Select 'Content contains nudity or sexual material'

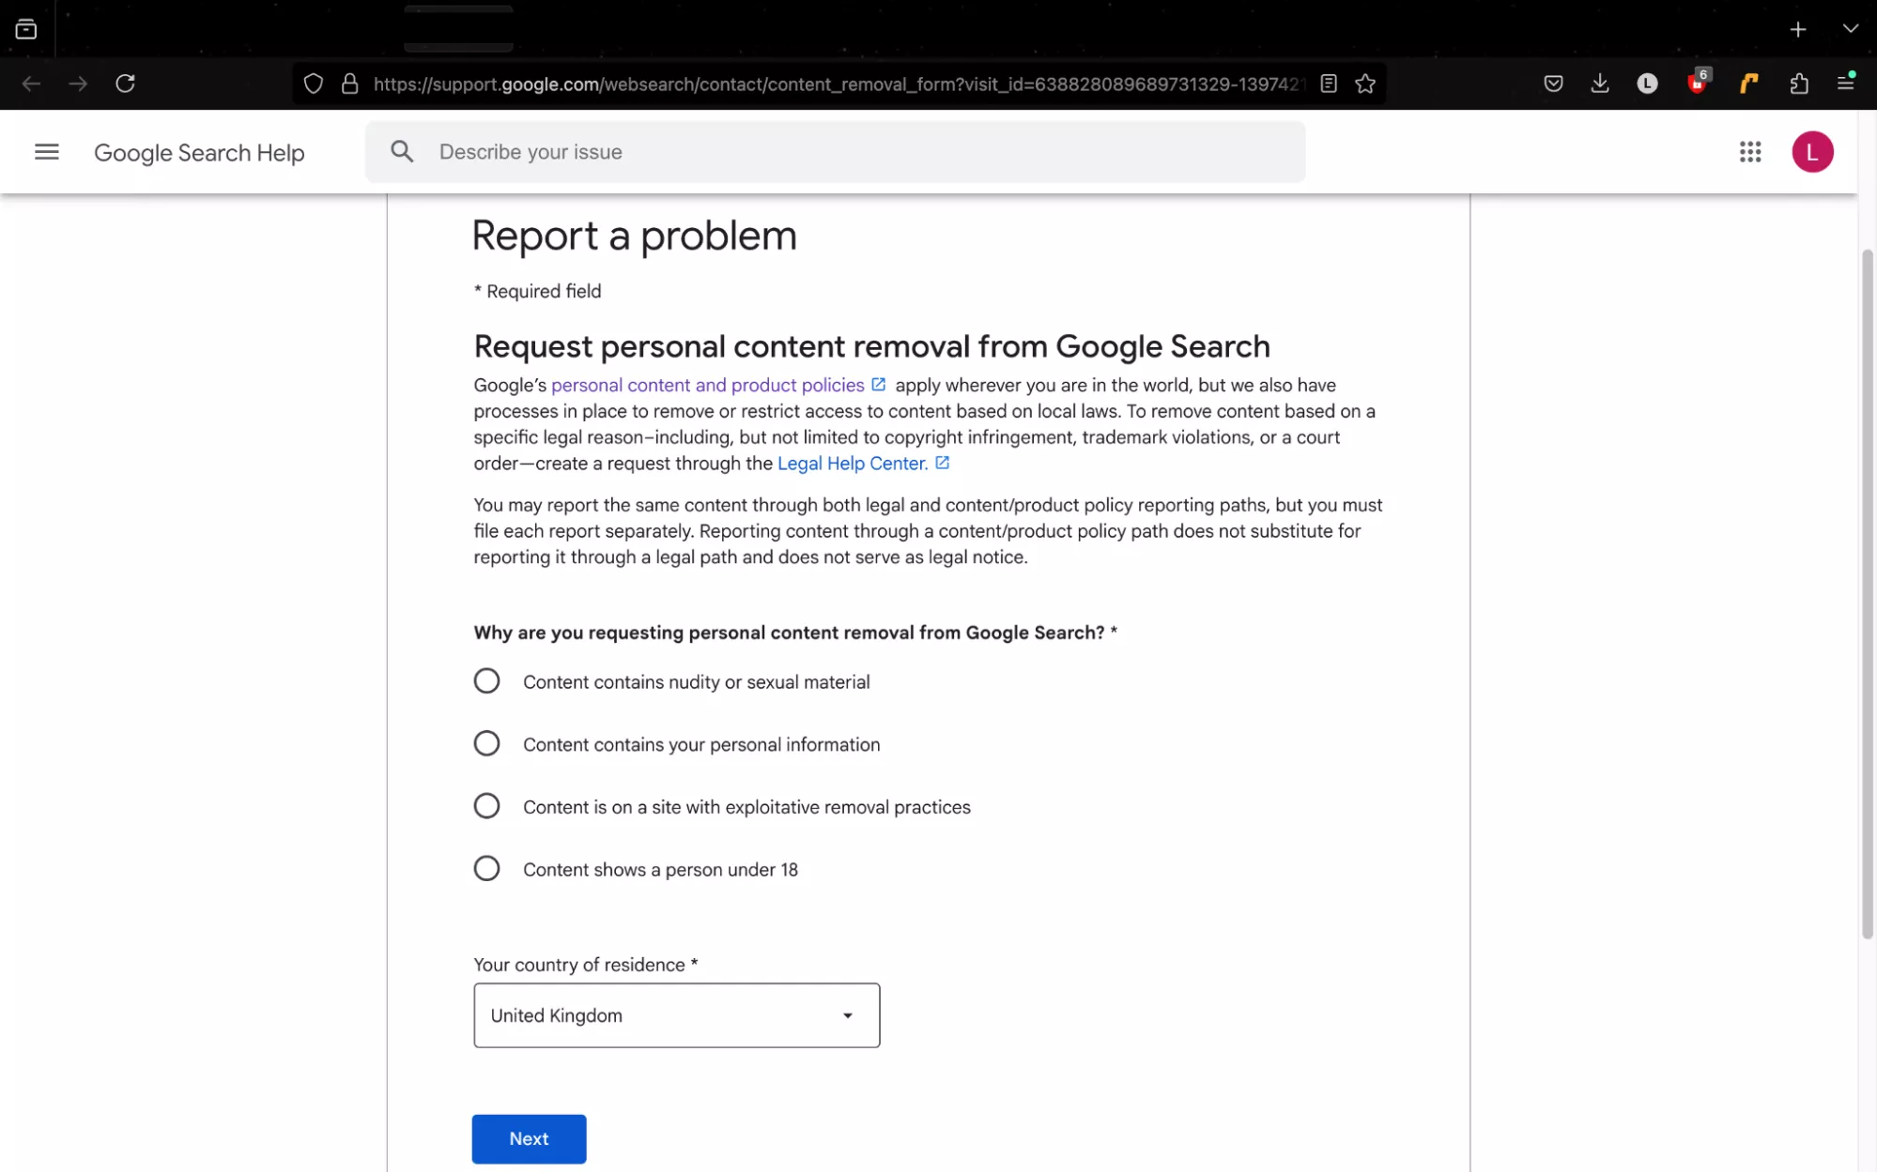pyautogui.click(x=486, y=680)
